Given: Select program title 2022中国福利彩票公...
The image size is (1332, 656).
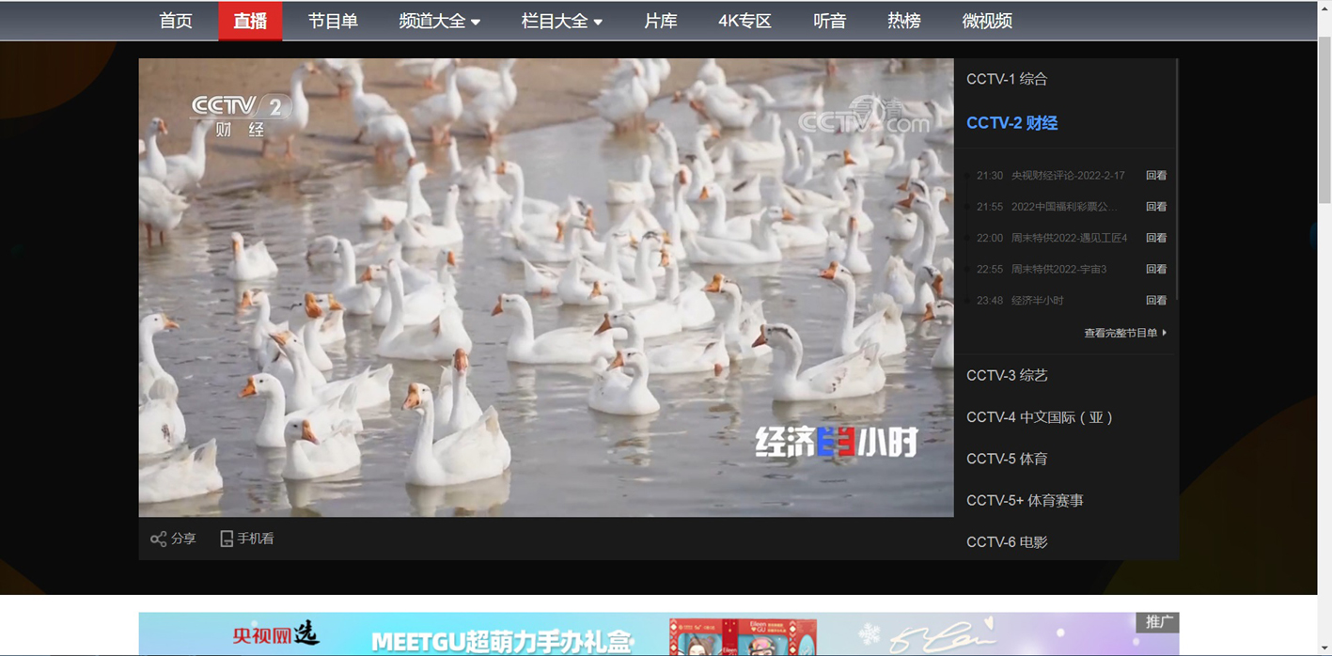Looking at the screenshot, I should coord(1065,207).
